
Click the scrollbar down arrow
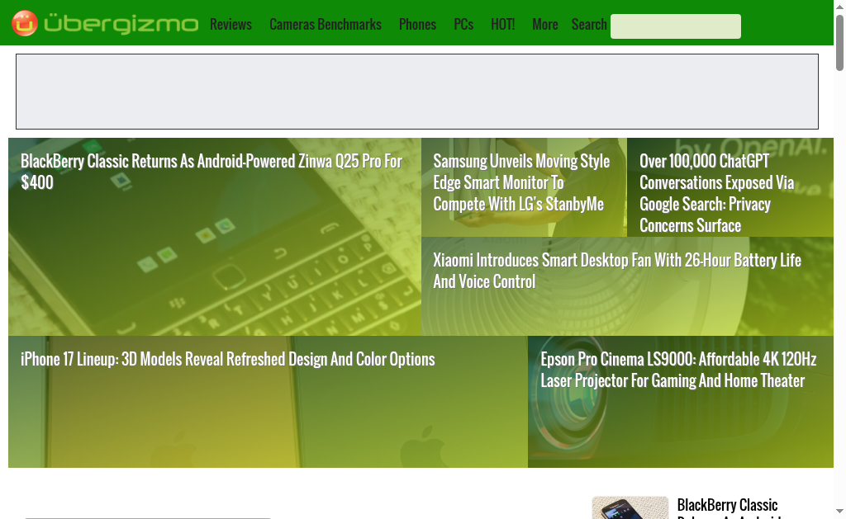tap(839, 511)
